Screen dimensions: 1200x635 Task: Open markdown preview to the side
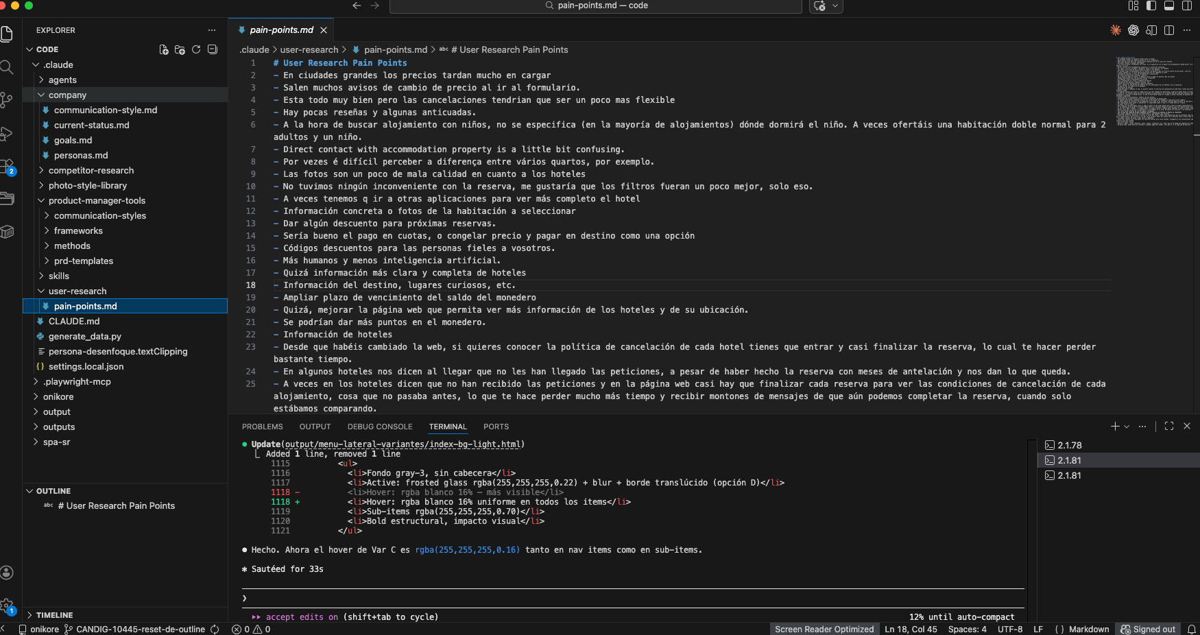coord(1151,30)
